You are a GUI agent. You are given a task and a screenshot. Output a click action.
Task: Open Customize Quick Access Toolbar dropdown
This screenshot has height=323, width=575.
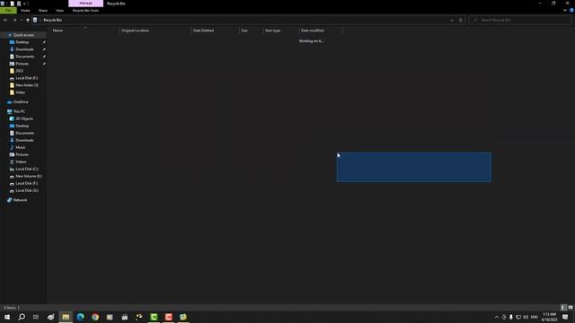click(24, 4)
